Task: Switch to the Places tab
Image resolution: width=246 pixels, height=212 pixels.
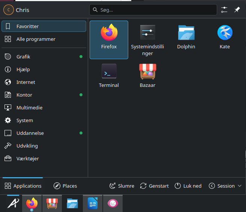Action: 65,186
